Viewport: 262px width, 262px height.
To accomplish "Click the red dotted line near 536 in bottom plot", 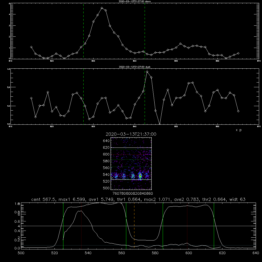I will [81, 226].
